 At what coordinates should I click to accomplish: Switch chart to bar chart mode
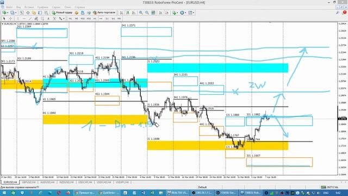[122, 13]
